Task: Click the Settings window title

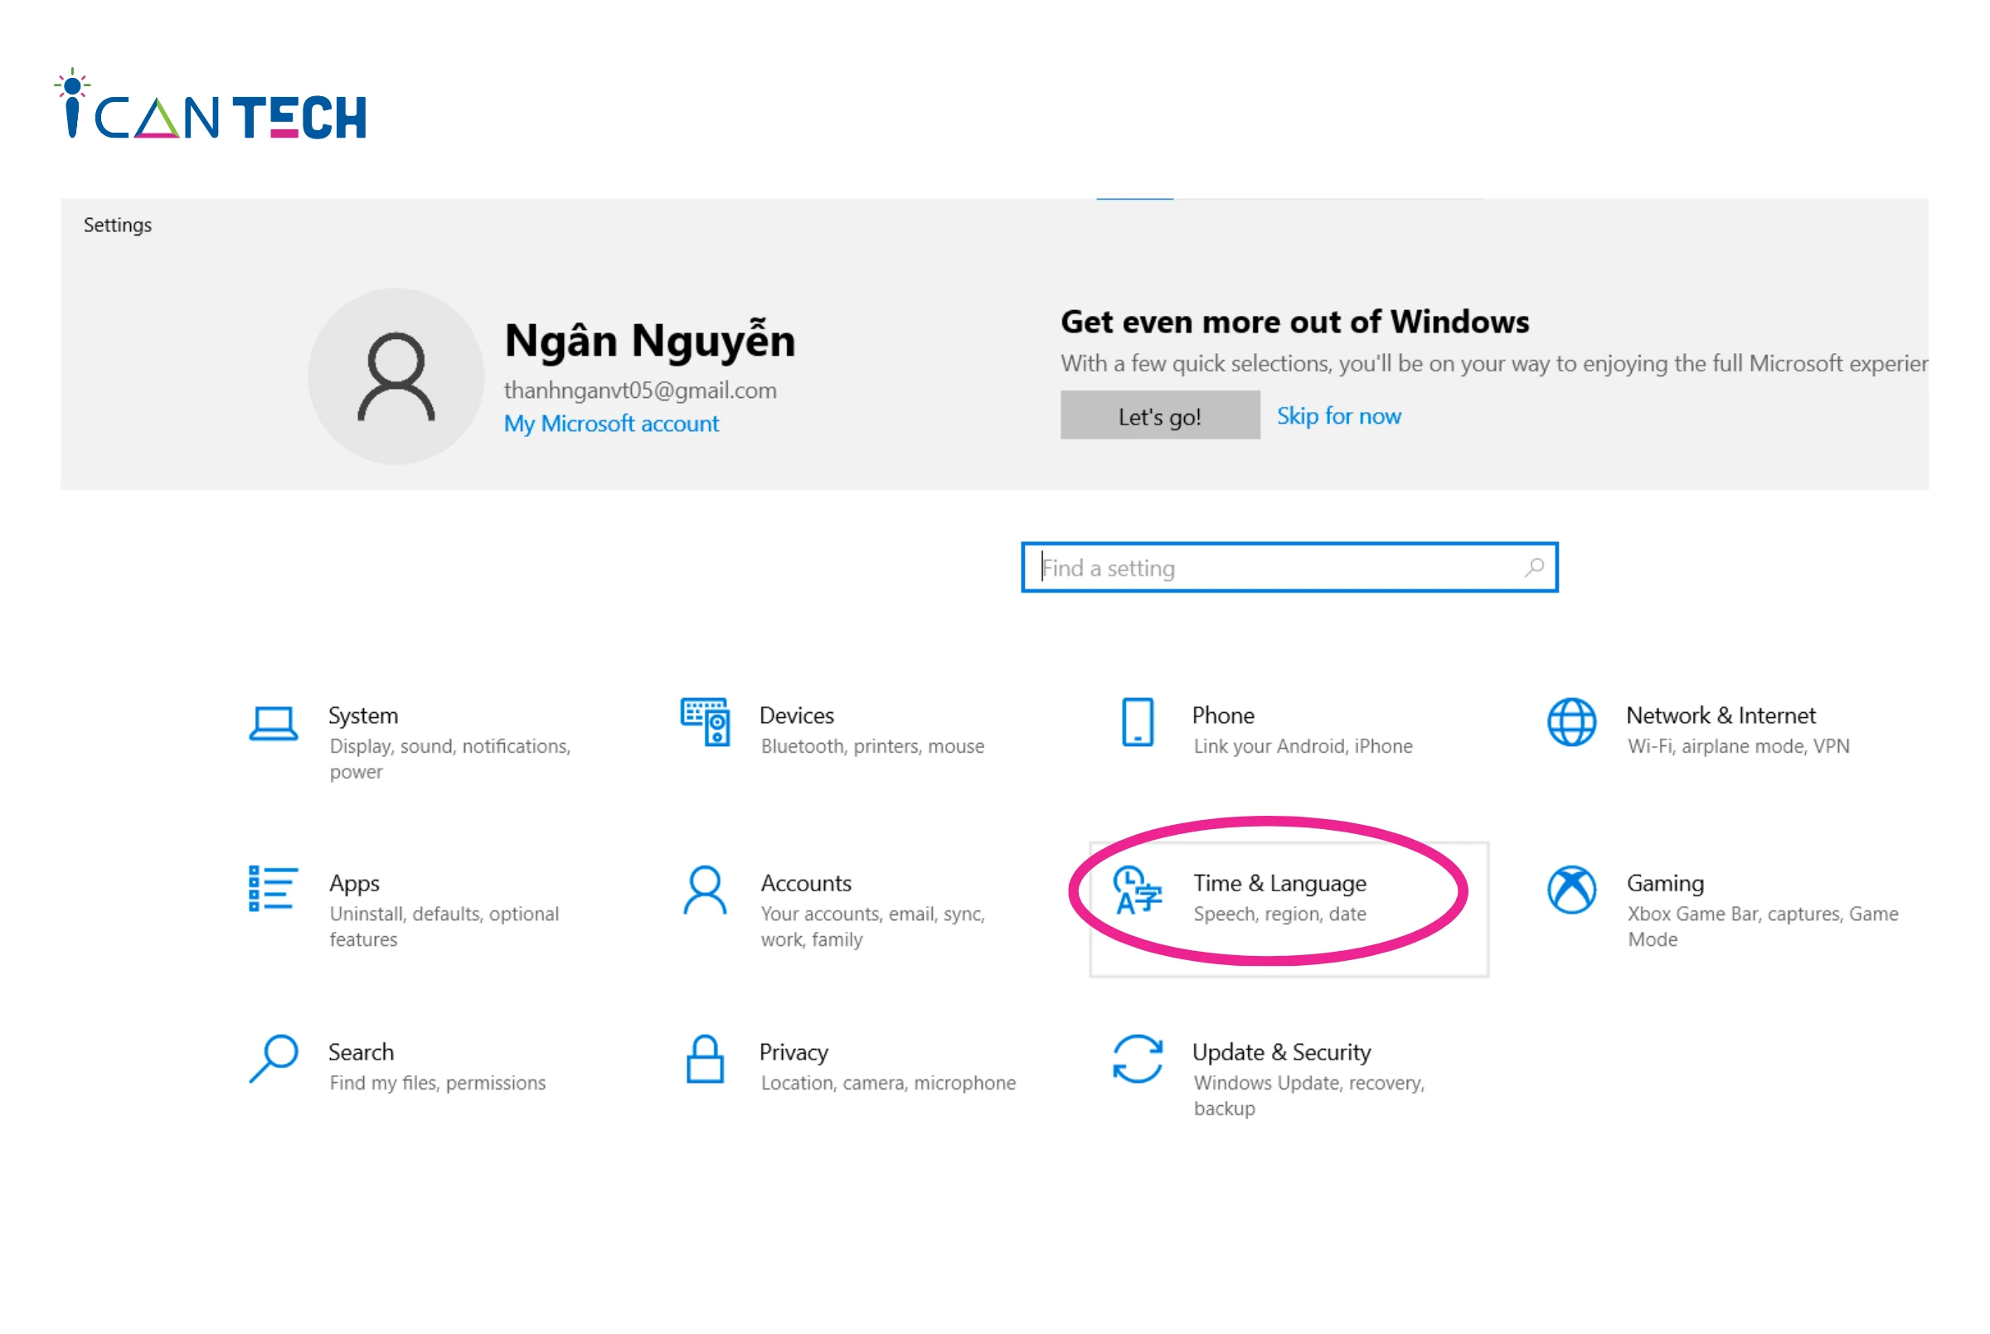Action: click(x=118, y=225)
